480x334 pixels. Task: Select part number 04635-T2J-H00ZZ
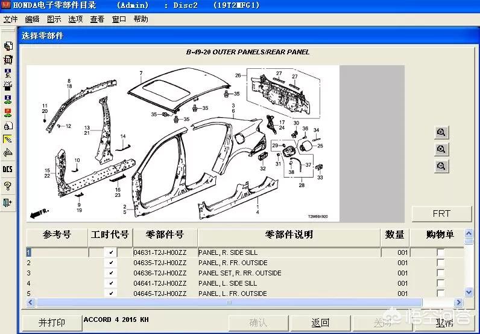pyautogui.click(x=160, y=263)
